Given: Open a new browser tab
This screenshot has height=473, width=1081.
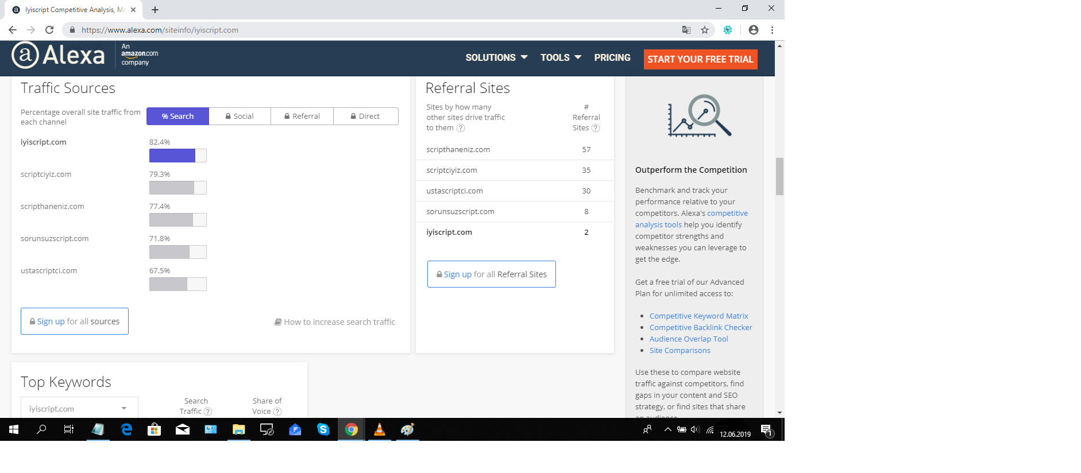Looking at the screenshot, I should coord(155,10).
